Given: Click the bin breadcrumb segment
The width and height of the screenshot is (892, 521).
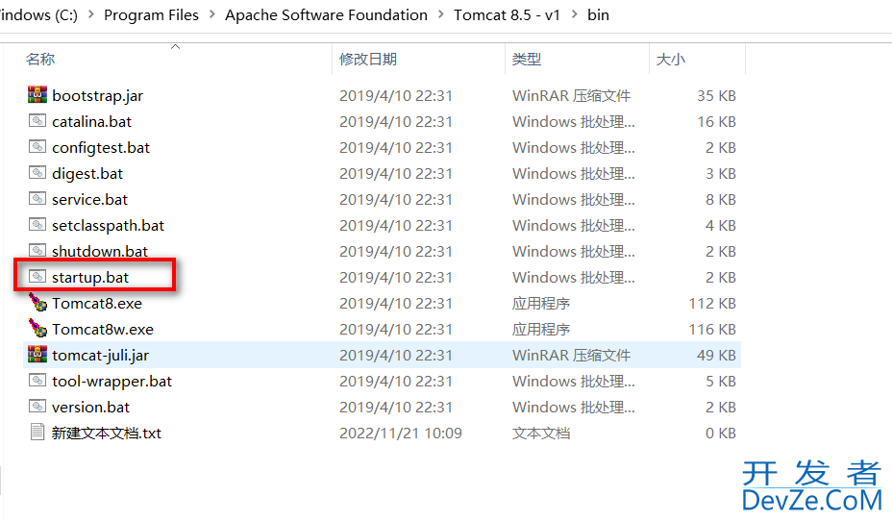Looking at the screenshot, I should (598, 14).
